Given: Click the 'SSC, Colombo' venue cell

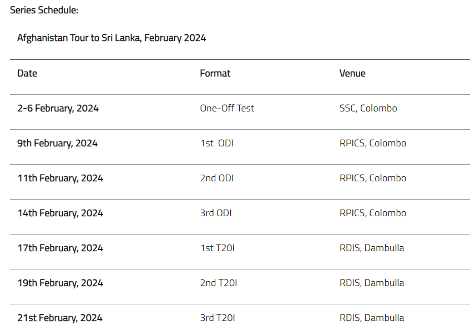Looking at the screenshot, I should (368, 108).
